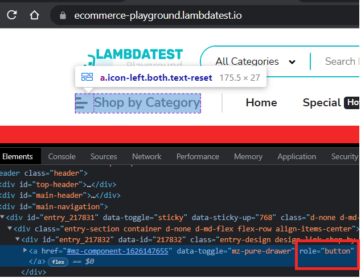Image resolution: width=361 pixels, height=278 pixels.
Task: Click the Hot badge beside Special
Action: (x=351, y=102)
